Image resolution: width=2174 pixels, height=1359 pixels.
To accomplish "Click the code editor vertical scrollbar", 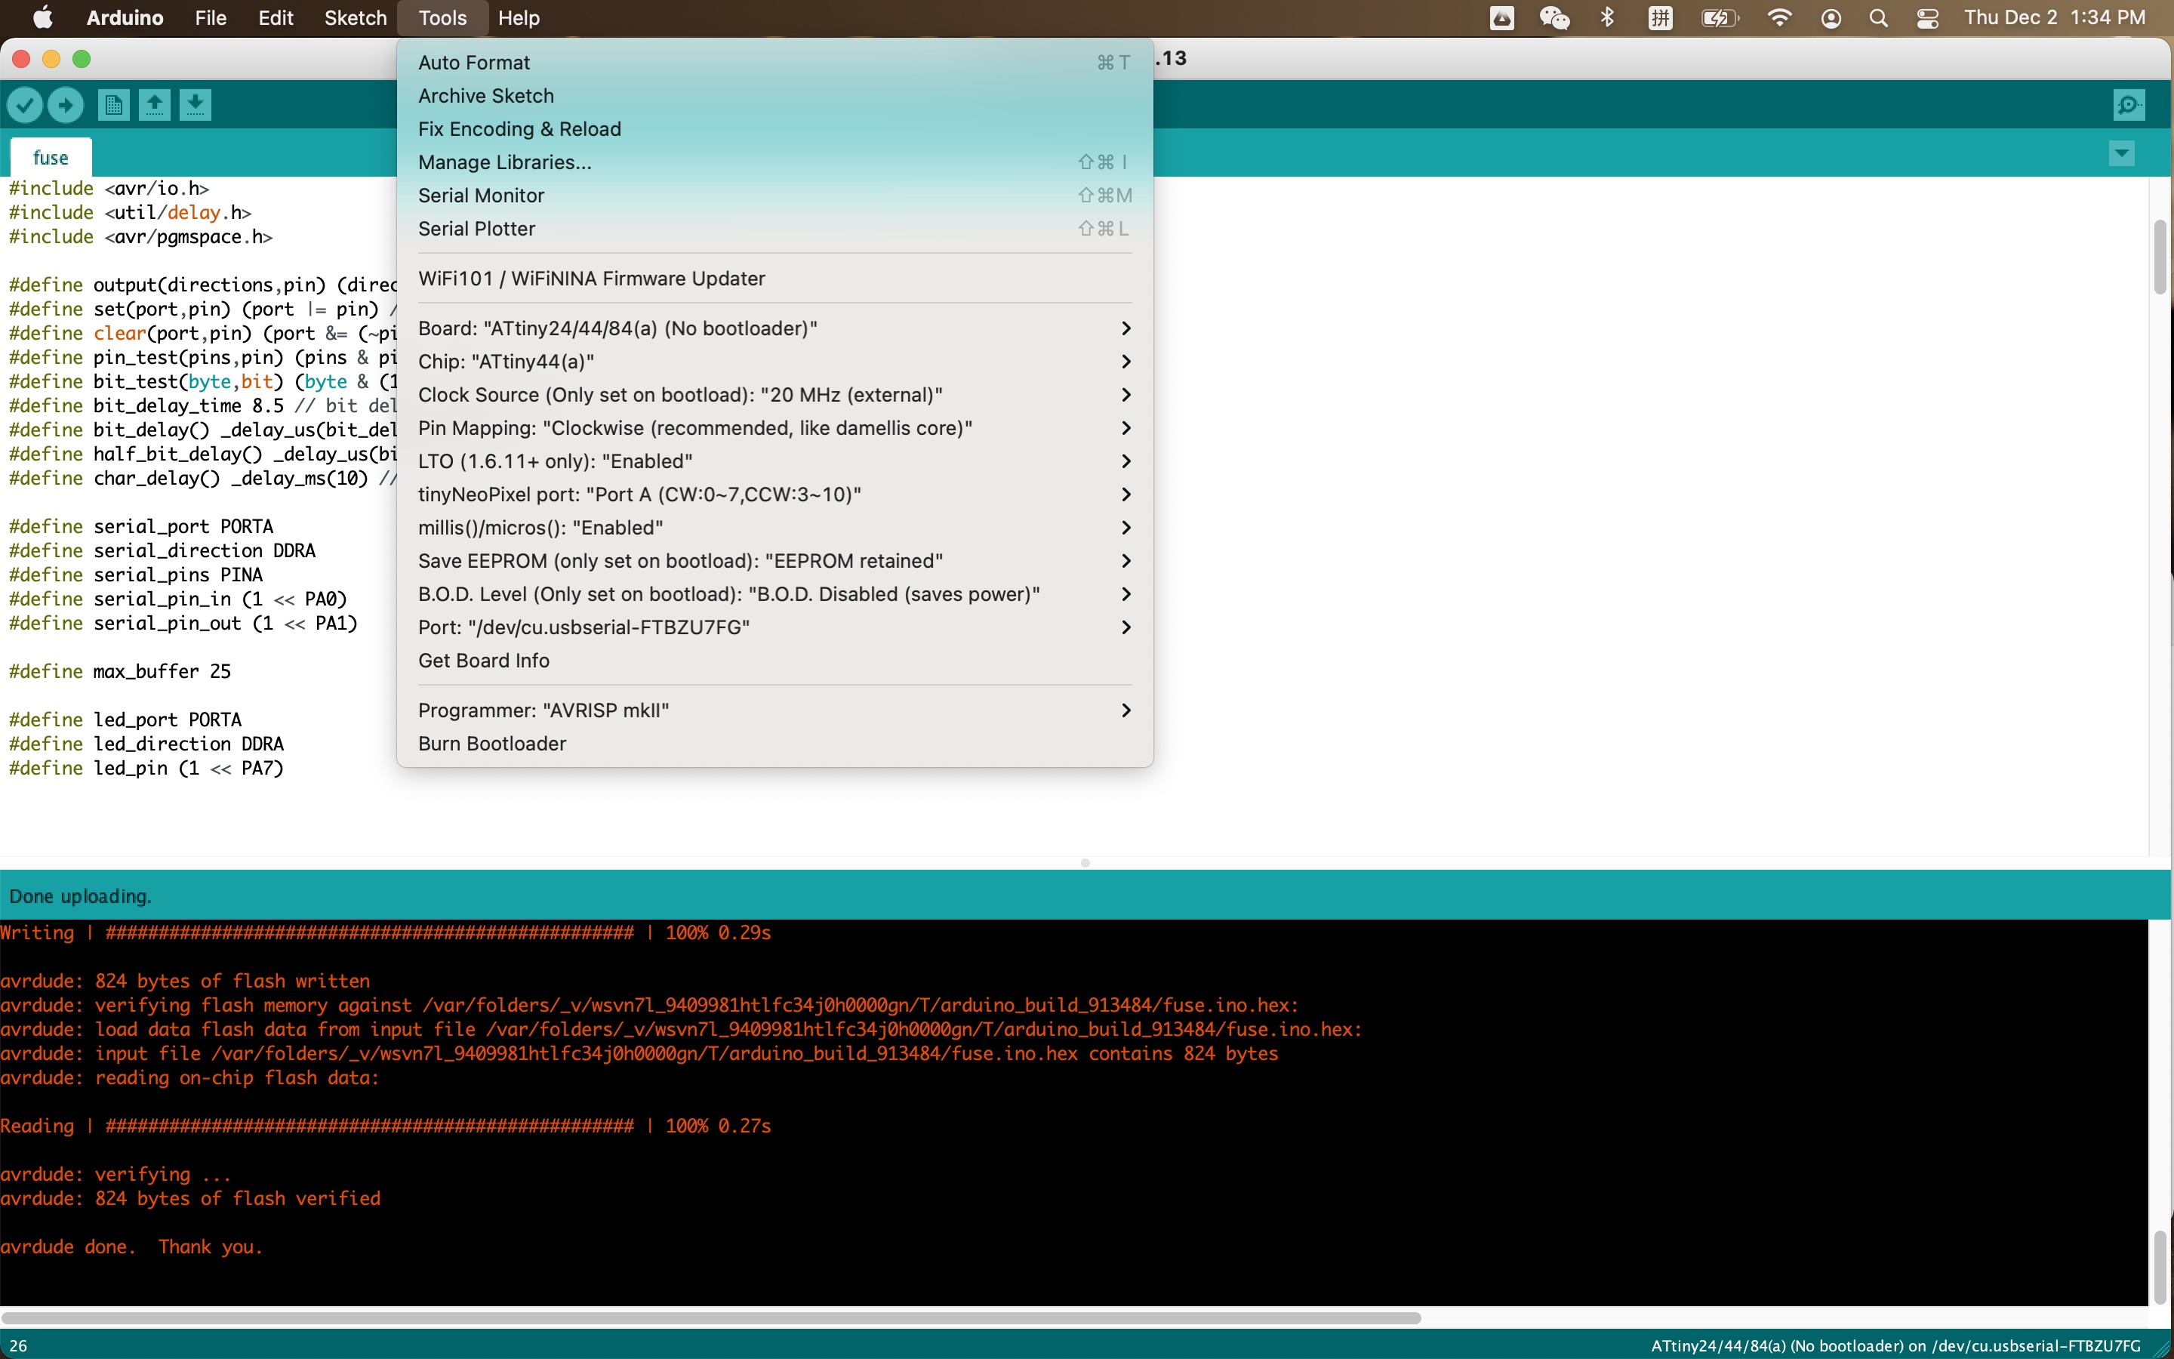I will pos(2160,256).
